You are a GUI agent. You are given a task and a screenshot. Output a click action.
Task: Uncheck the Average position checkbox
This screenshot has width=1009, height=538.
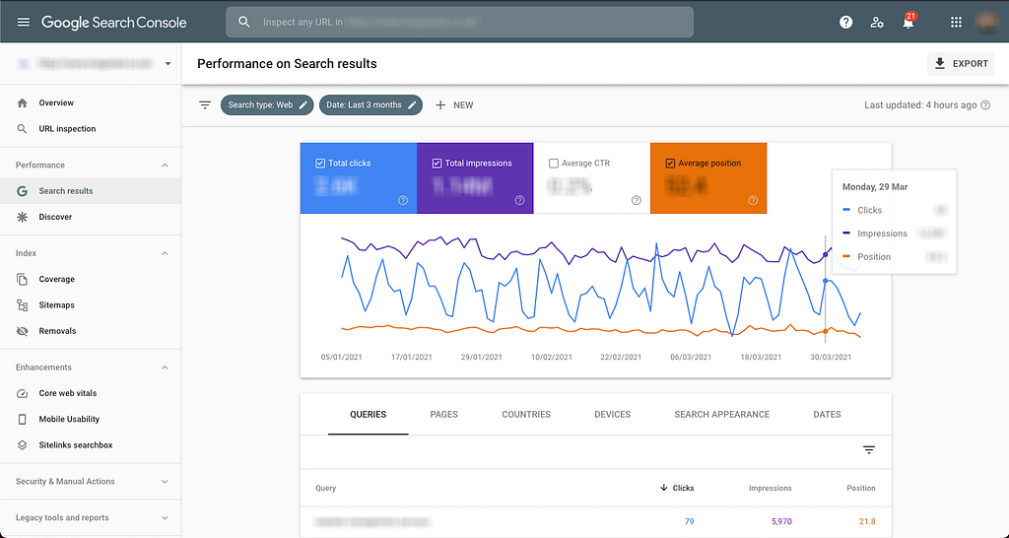(670, 164)
